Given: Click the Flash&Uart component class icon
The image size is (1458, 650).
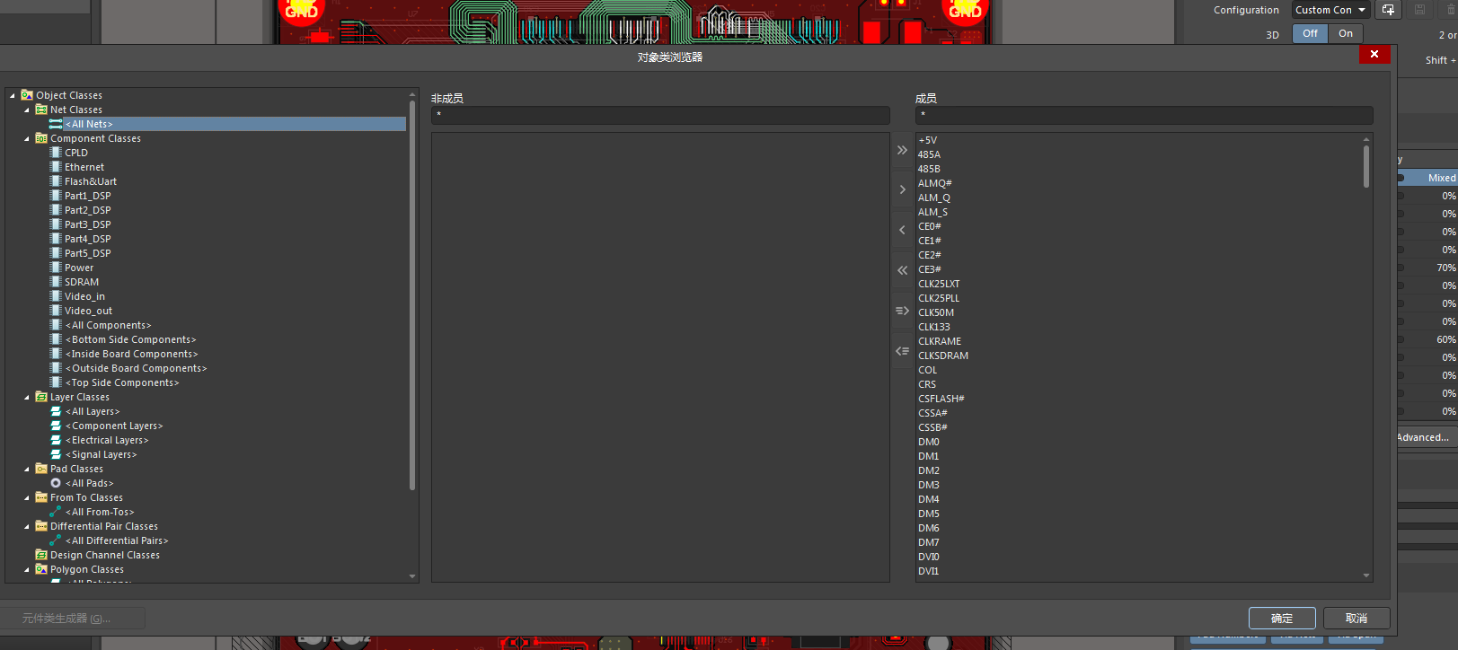Looking at the screenshot, I should [56, 181].
